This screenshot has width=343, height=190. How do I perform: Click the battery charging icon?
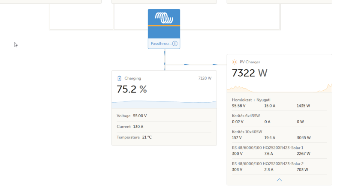(119, 78)
